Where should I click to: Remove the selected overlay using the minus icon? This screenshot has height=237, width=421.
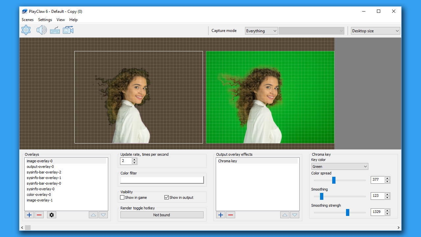point(39,215)
